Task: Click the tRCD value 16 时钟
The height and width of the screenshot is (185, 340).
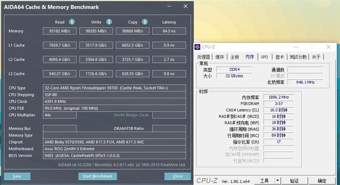Action: click(279, 116)
